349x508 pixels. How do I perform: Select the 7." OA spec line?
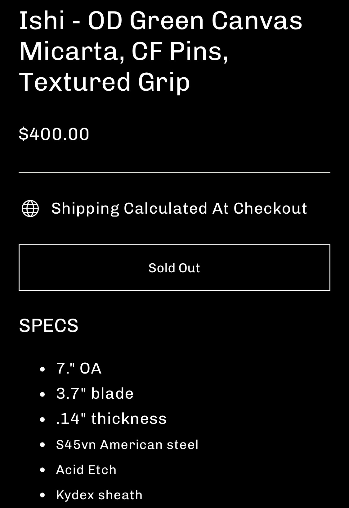coord(79,368)
